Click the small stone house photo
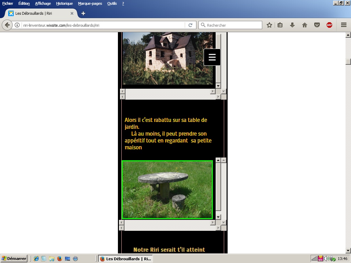Screen dimensions: 351x263 pos(167,58)
